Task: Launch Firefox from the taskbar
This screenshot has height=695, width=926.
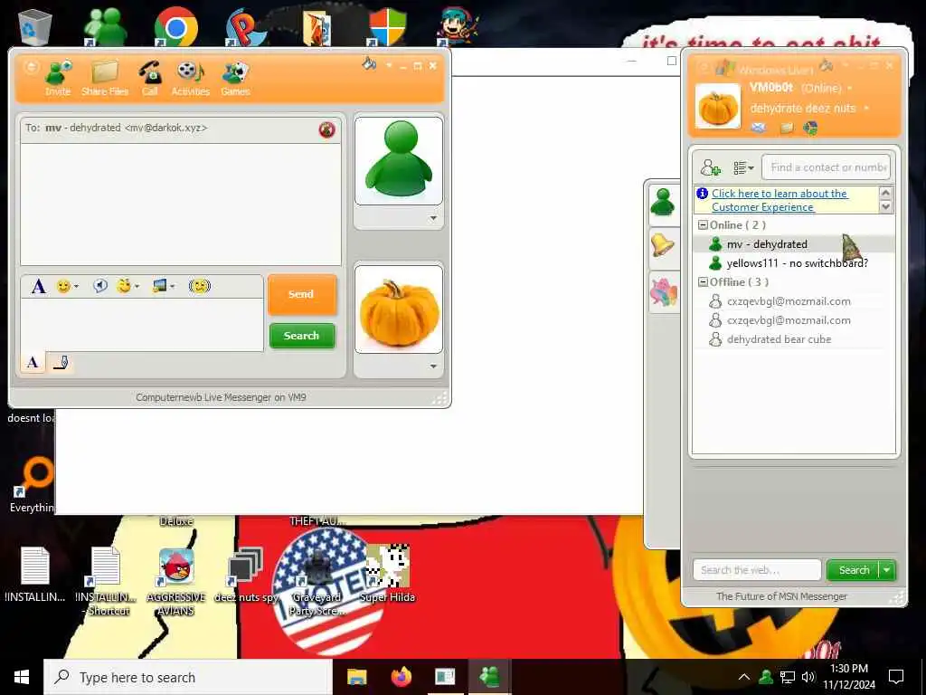Action: tap(402, 677)
